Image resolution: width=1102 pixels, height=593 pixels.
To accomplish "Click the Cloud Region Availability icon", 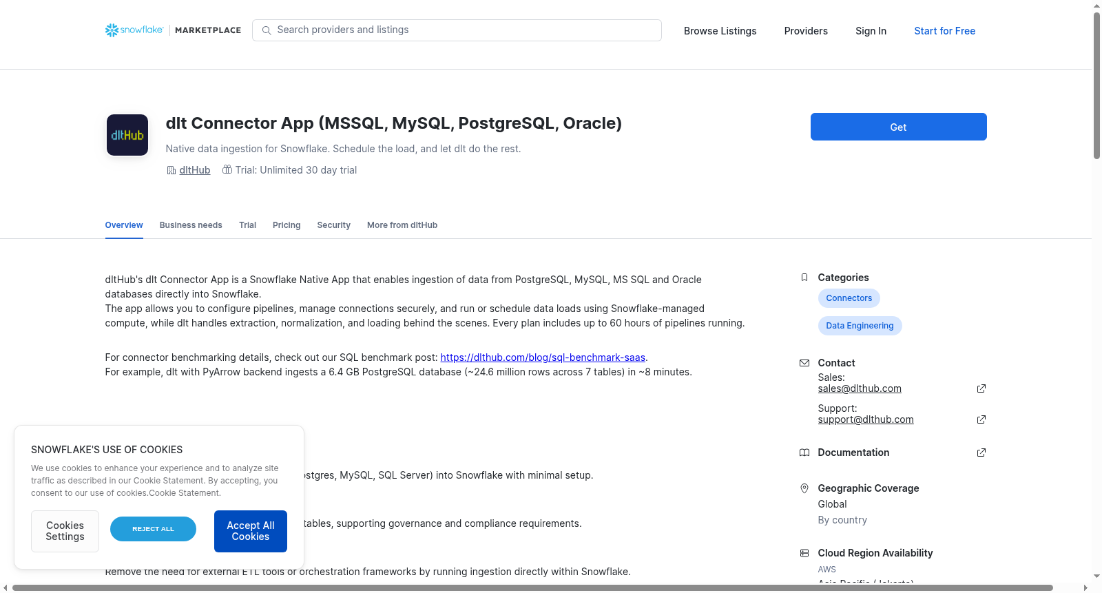I will pyautogui.click(x=804, y=553).
